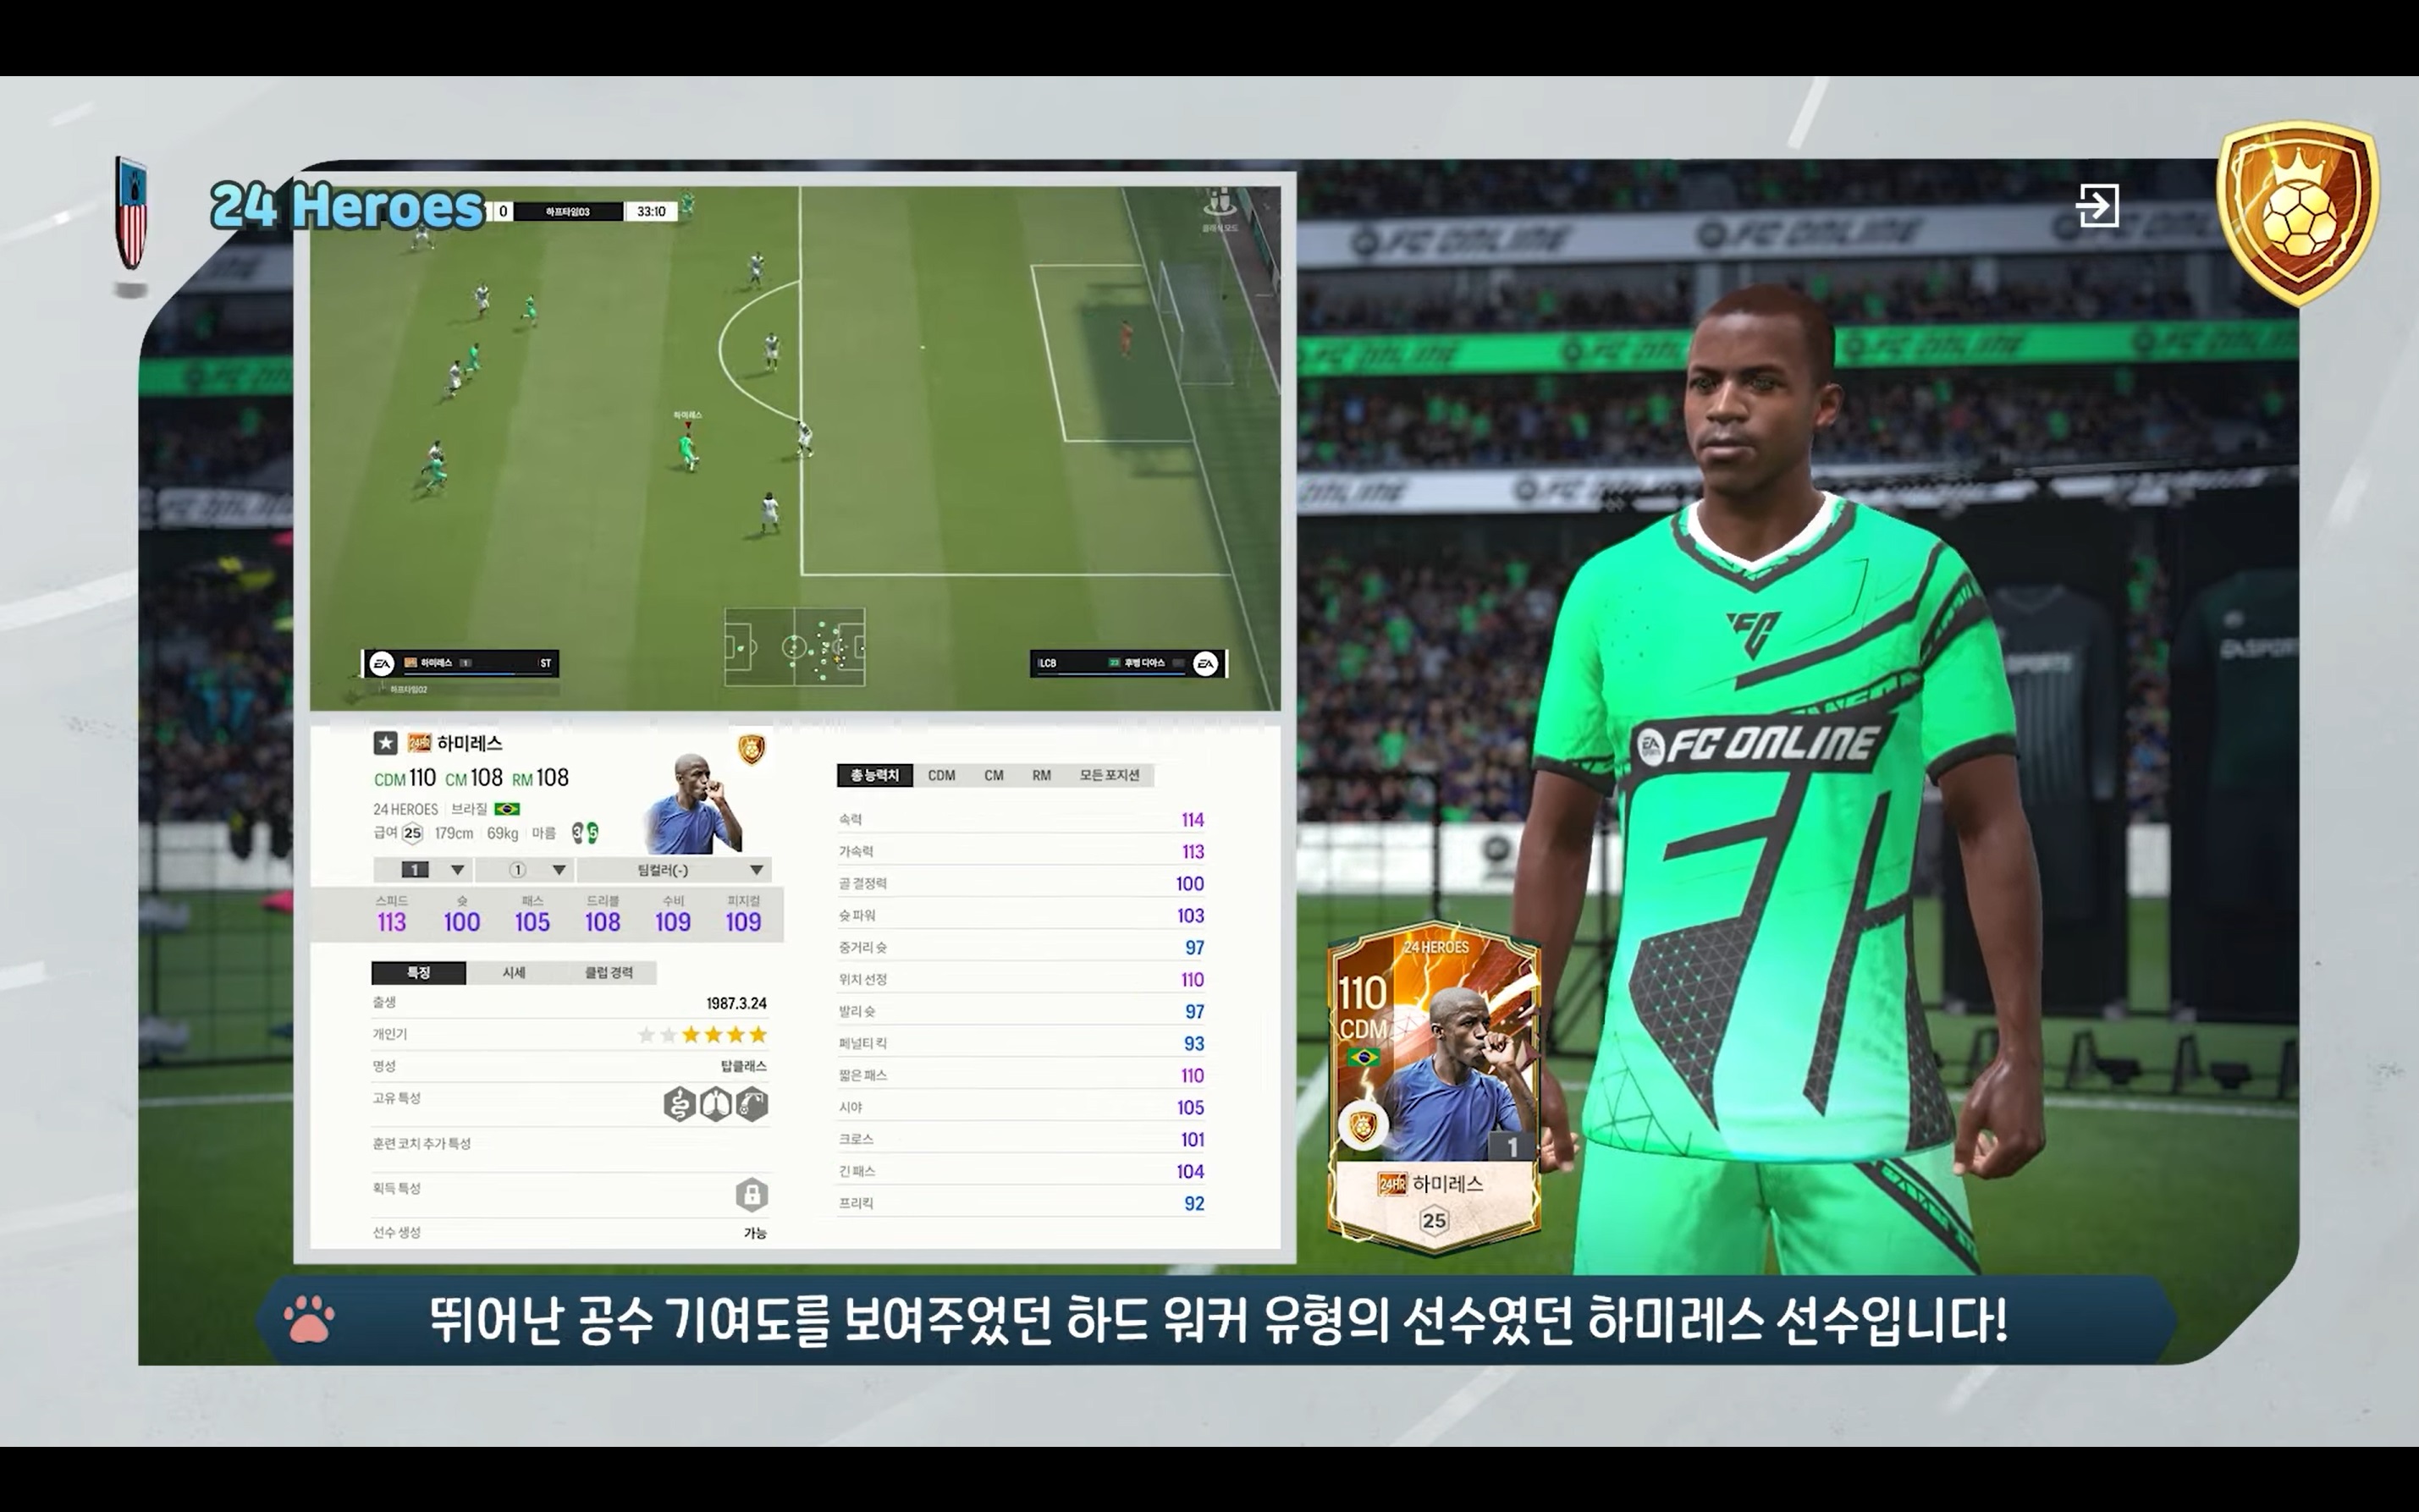Click the gold badge above player portrait
Image resolution: width=2419 pixels, height=1512 pixels.
752,748
